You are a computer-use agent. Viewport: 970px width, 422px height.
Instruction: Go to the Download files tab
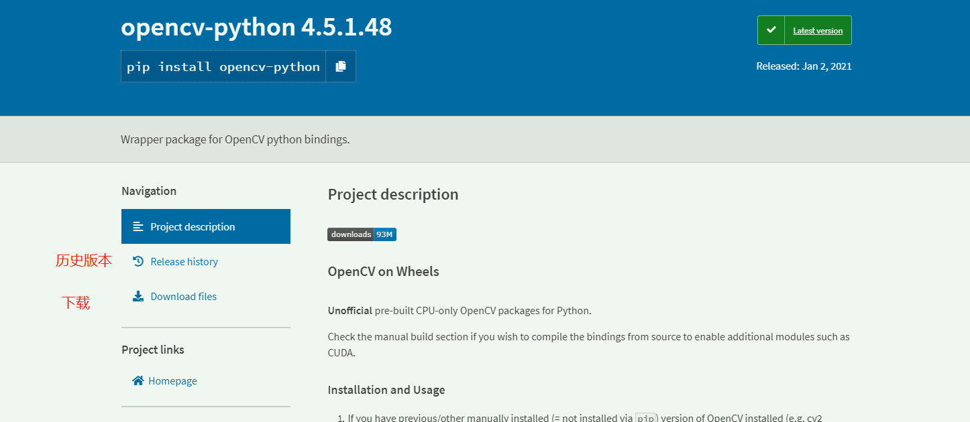coord(206,296)
